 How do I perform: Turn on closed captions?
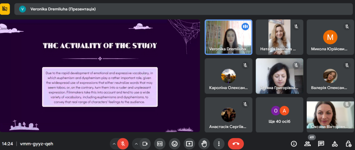click(x=160, y=143)
